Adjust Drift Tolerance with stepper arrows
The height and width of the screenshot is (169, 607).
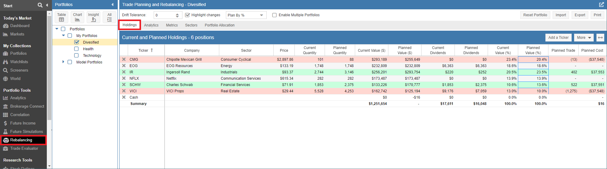click(177, 15)
